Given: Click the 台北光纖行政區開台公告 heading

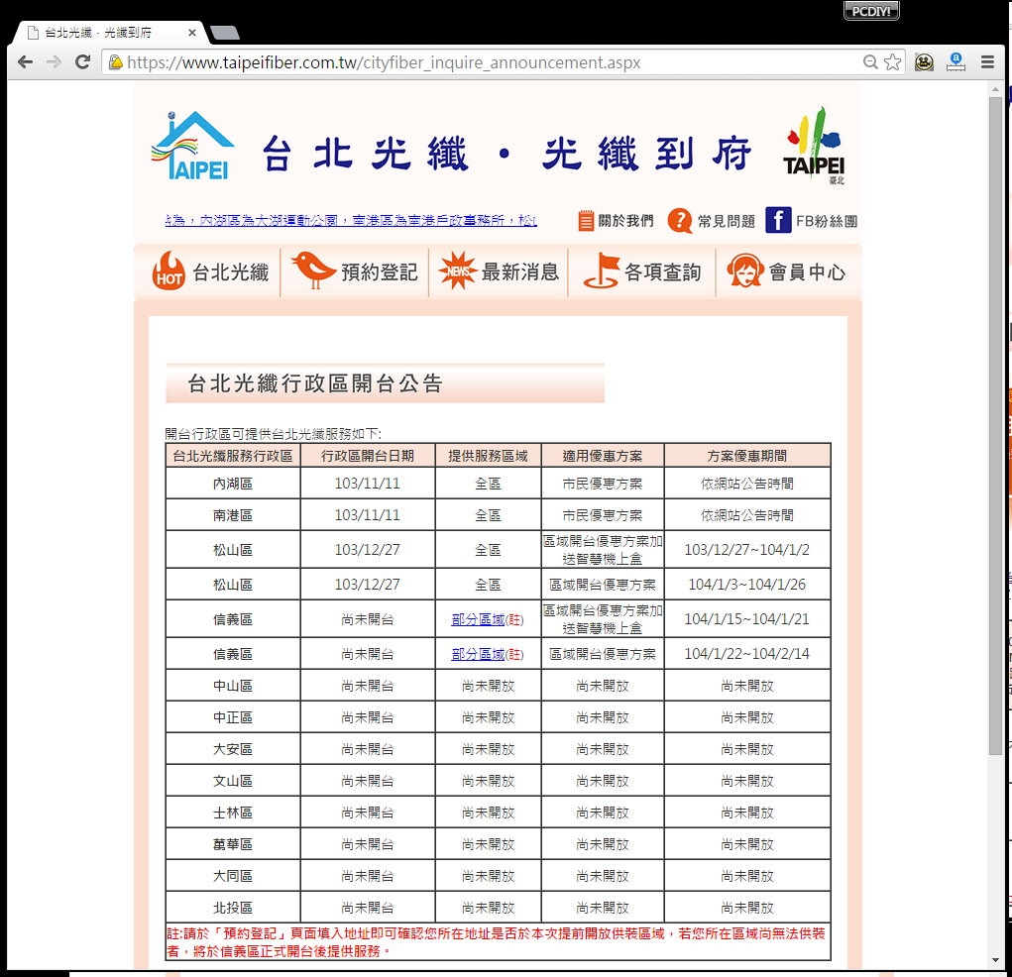Looking at the screenshot, I should pyautogui.click(x=315, y=383).
